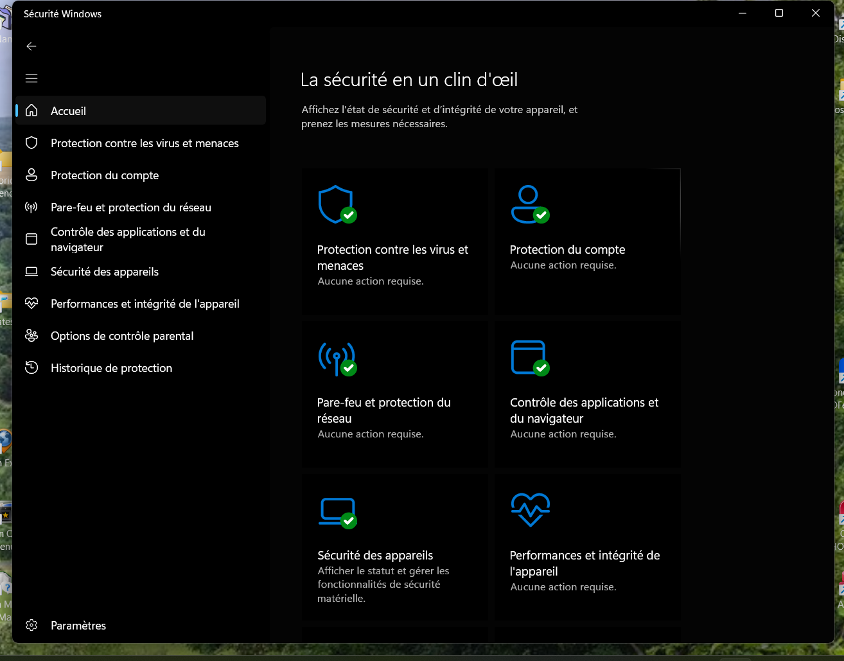The image size is (844, 661).
Task: Click the shield icon on the virus protection card
Action: 337,204
